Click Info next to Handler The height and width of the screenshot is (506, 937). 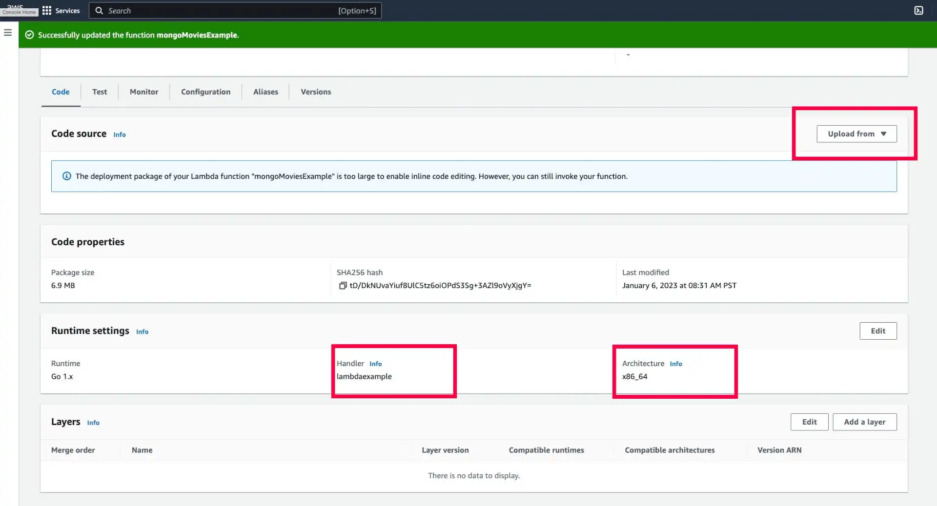pos(375,364)
